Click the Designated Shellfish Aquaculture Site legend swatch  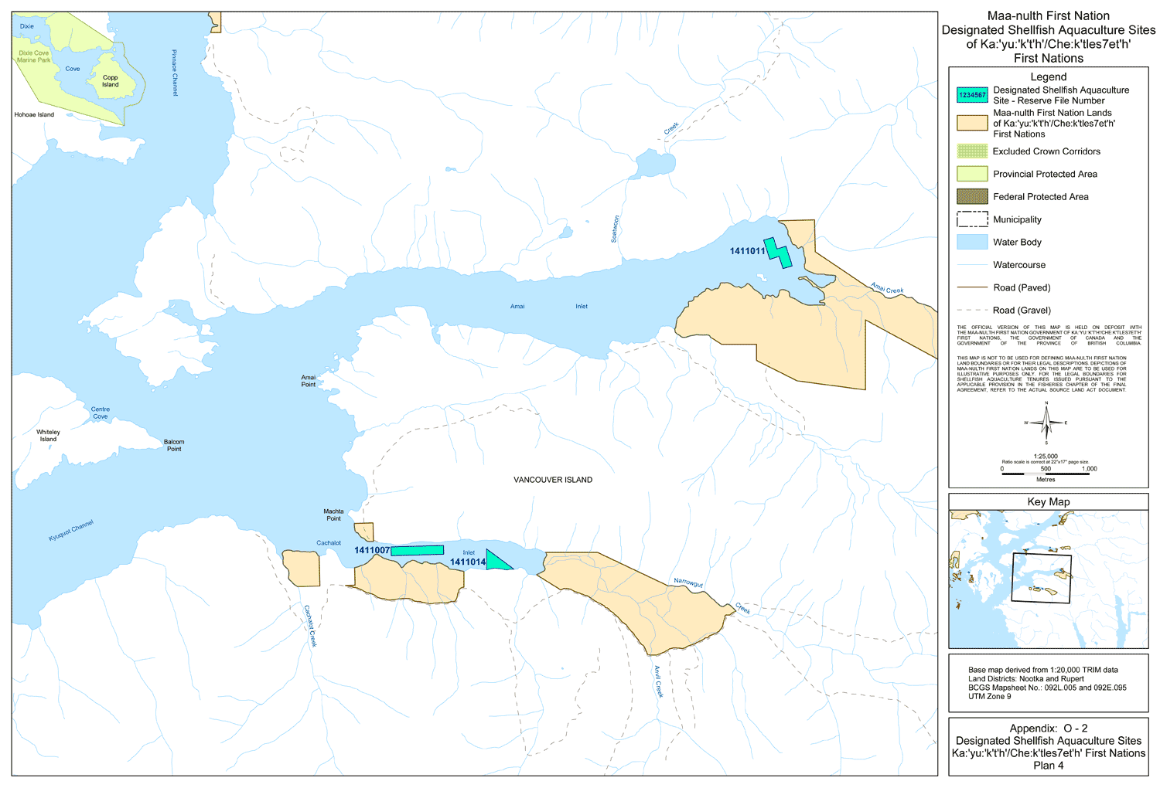pos(972,95)
